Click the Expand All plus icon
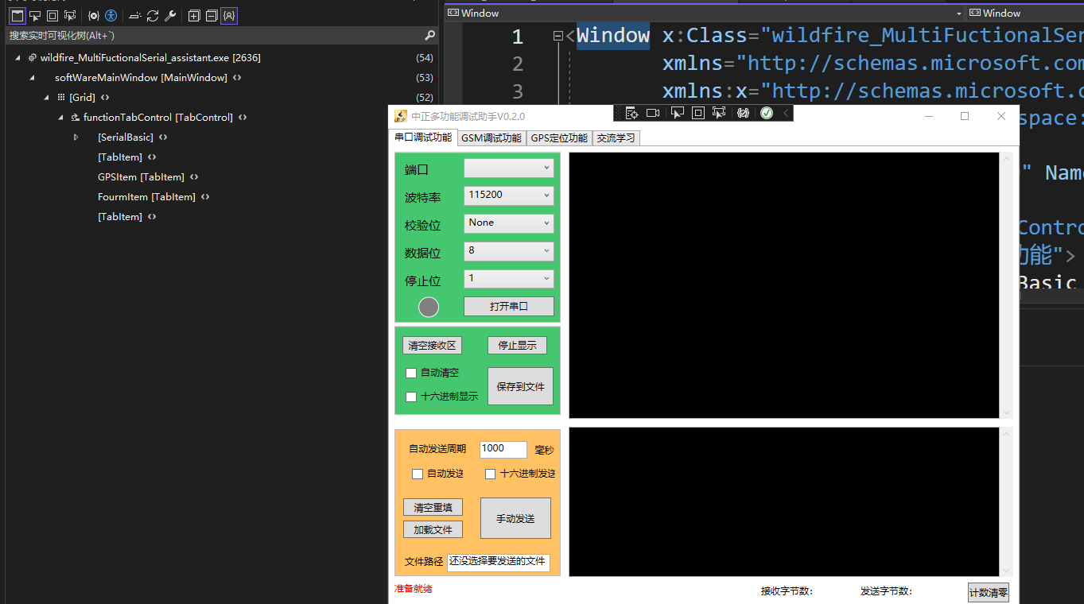 [x=194, y=15]
